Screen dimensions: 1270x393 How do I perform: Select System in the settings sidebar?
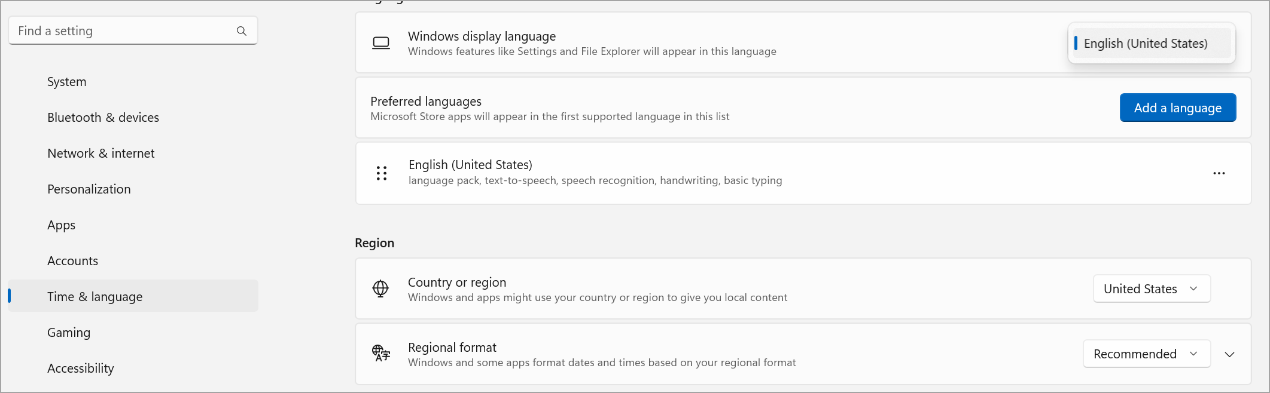[66, 81]
